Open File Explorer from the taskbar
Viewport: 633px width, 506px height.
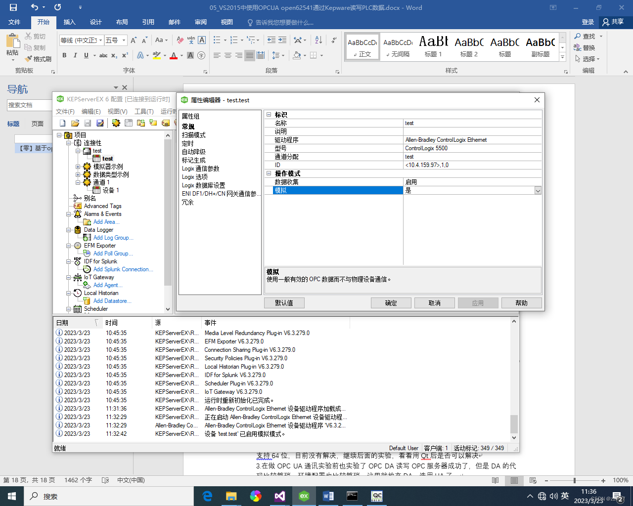[x=231, y=496]
